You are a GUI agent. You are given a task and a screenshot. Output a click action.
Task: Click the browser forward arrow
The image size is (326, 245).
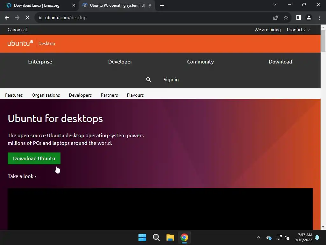tap(17, 18)
